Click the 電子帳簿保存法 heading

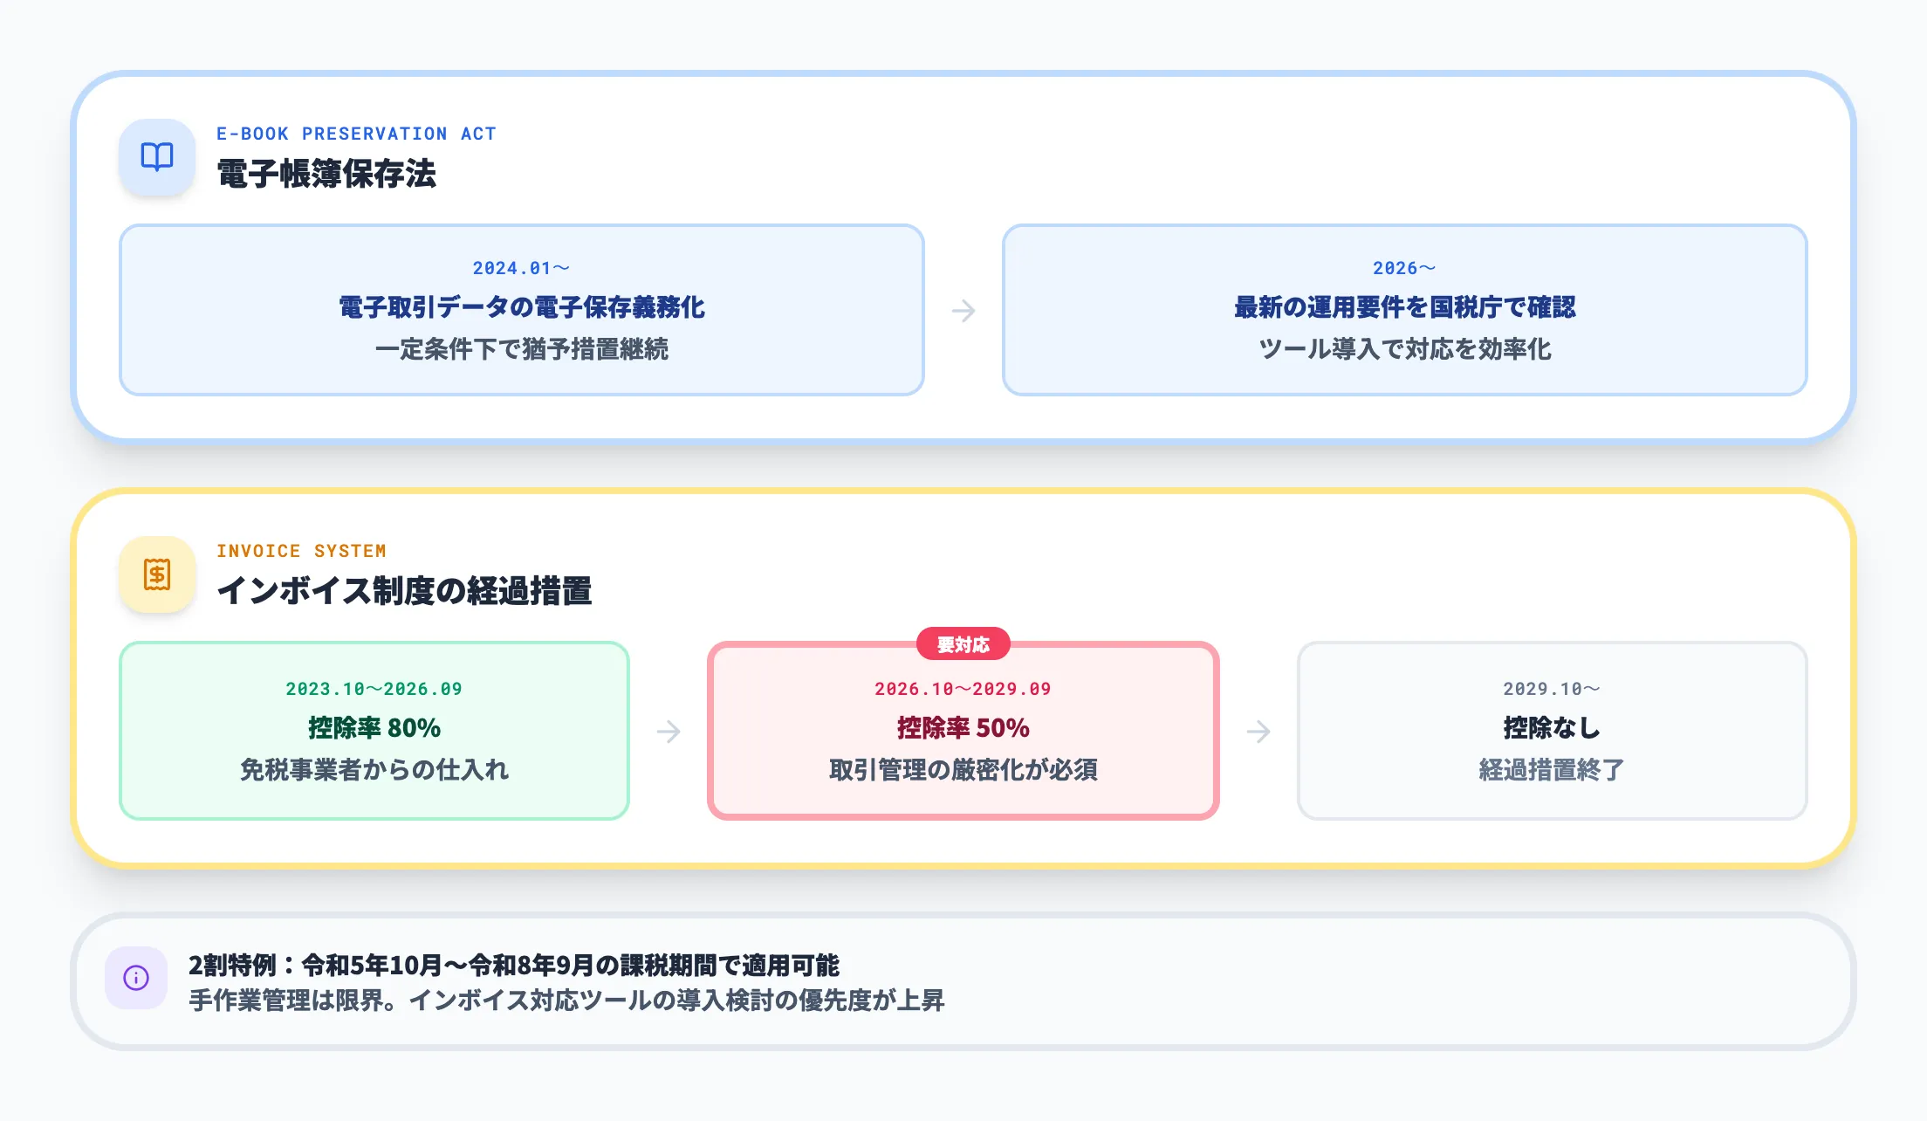326,174
